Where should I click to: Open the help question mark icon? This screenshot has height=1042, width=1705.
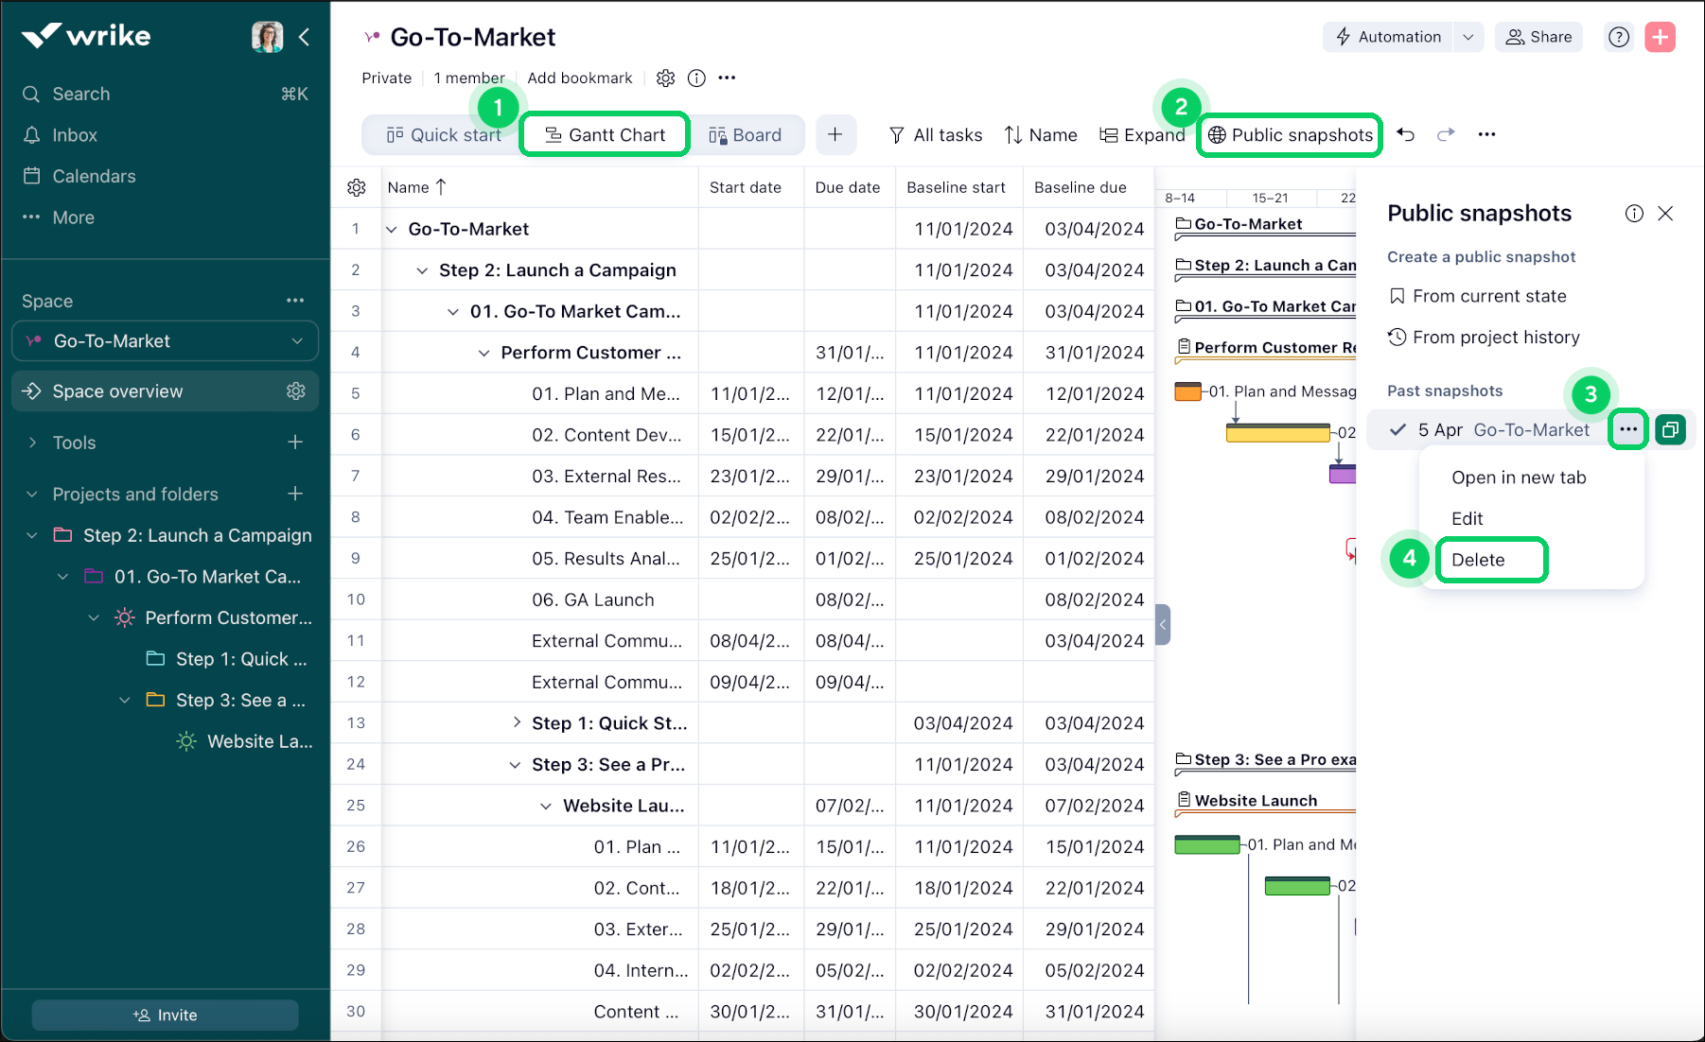tap(1619, 37)
